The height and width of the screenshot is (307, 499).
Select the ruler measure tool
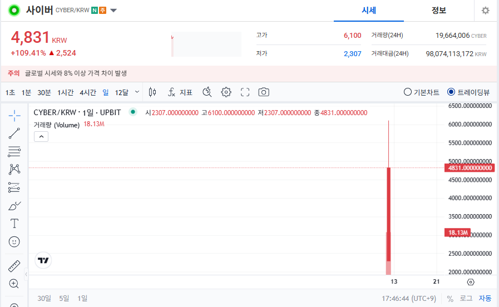point(14,266)
